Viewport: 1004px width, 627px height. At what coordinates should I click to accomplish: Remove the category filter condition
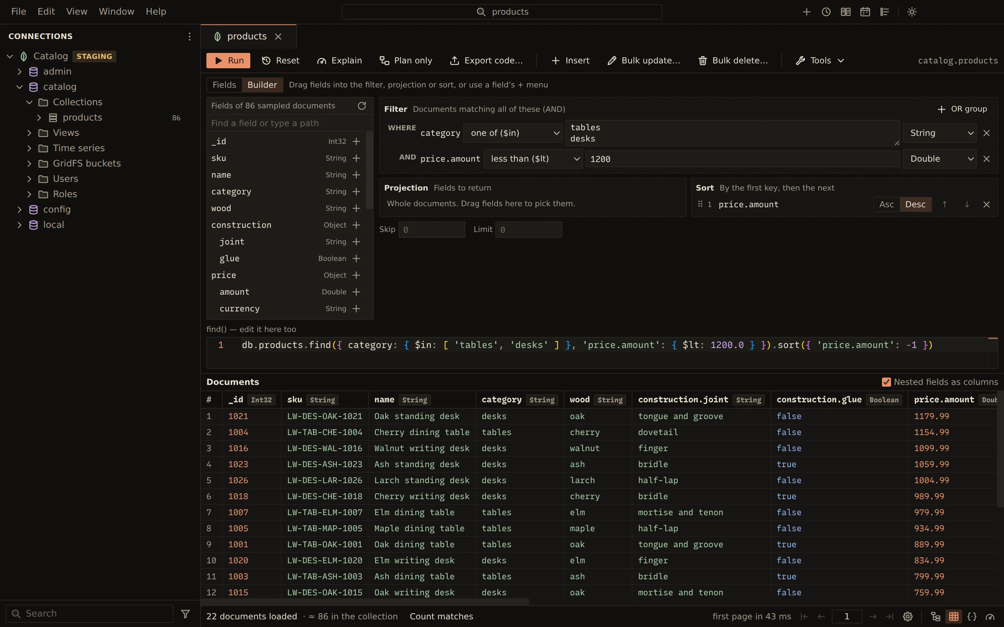(987, 133)
